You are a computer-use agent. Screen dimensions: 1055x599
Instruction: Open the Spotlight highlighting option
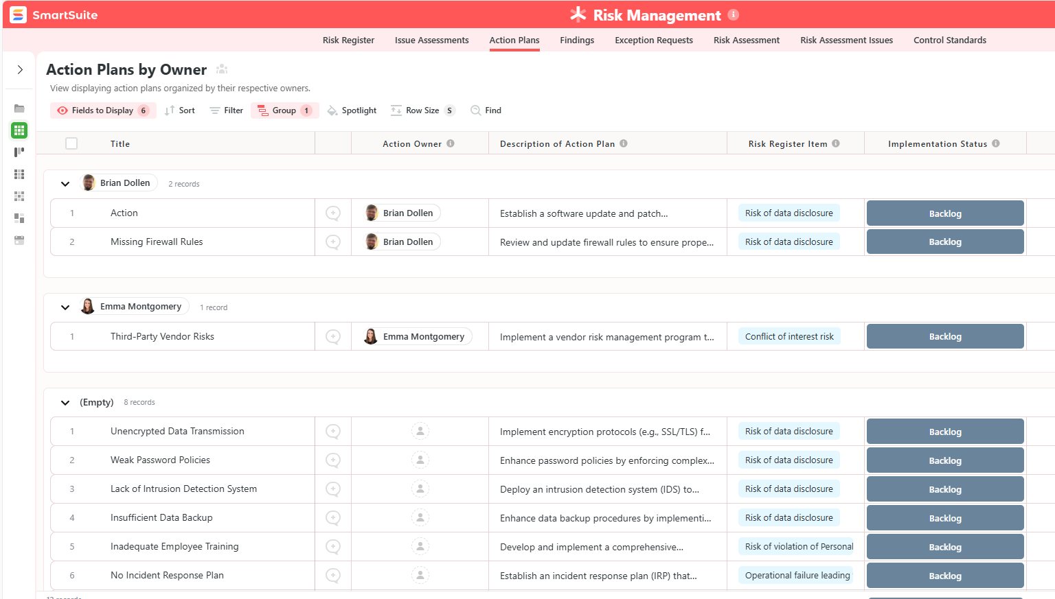pos(352,110)
